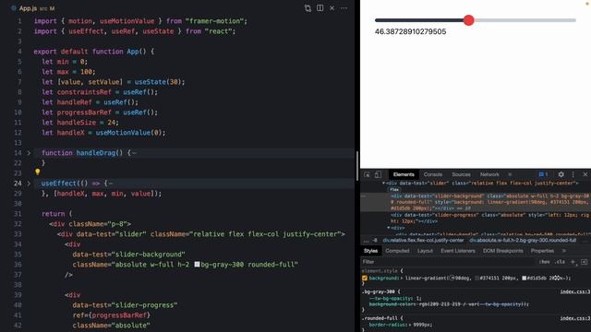Close the App.js editor tab
The width and height of the screenshot is (591, 332).
tap(332, 8)
